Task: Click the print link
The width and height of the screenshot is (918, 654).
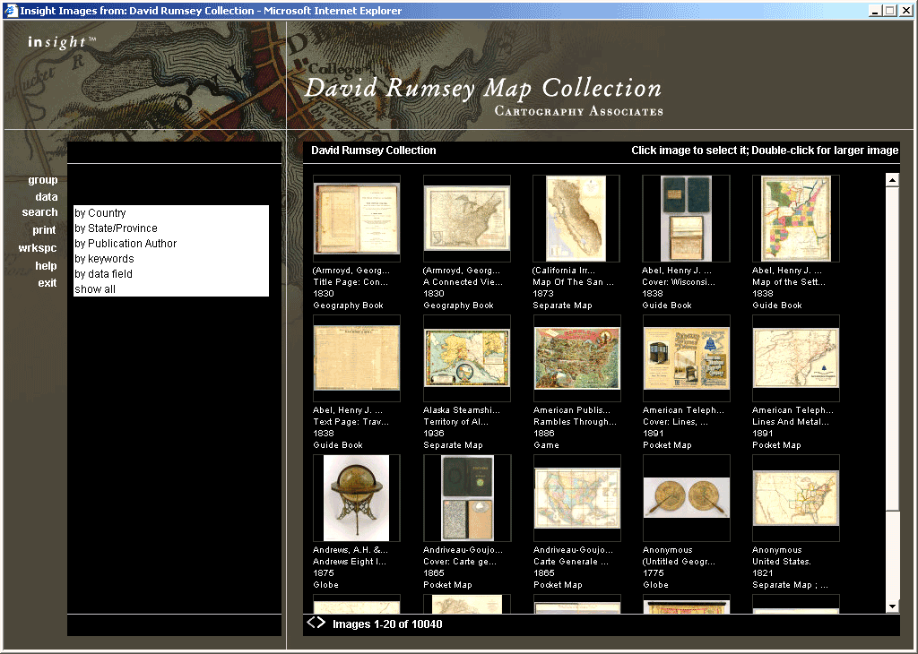Action: (x=44, y=230)
